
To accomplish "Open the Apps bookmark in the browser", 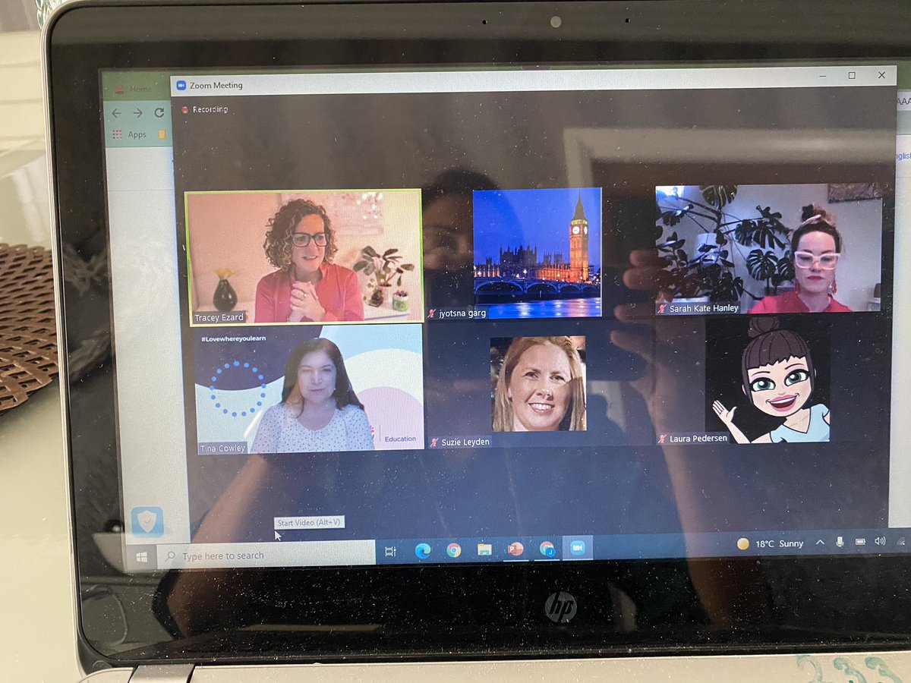I will tap(130, 134).
